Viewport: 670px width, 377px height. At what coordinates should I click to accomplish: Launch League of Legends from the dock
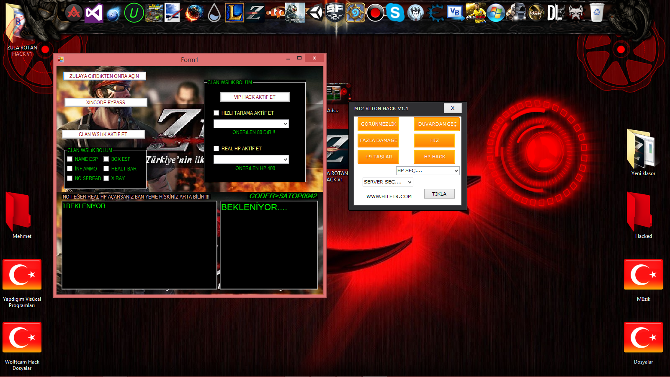234,13
